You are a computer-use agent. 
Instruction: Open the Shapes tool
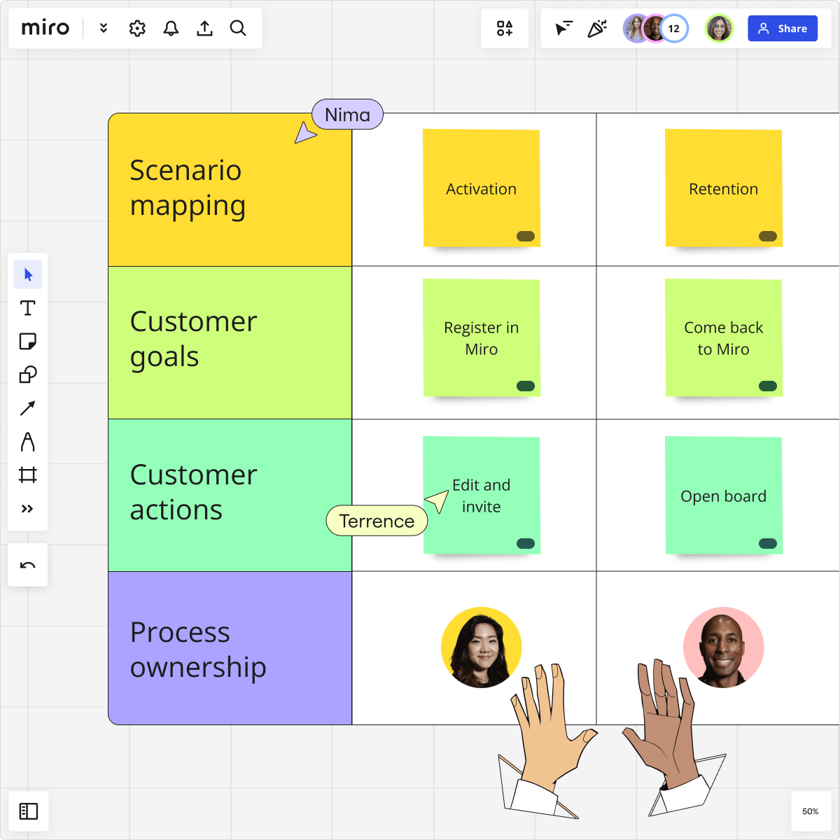coord(28,374)
